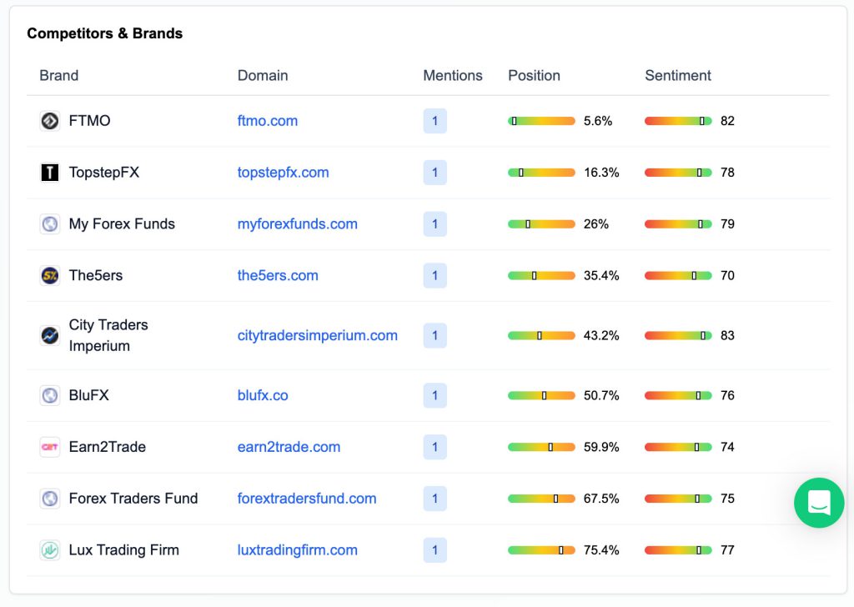Select the BluFX brand icon

(x=50, y=395)
